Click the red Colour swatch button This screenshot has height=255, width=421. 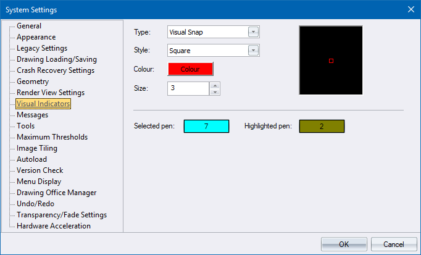point(190,70)
